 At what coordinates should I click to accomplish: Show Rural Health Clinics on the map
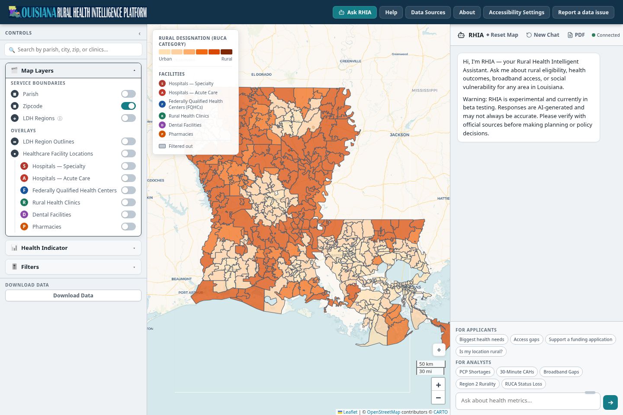point(128,202)
